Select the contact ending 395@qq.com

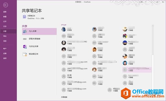pos(77,82)
